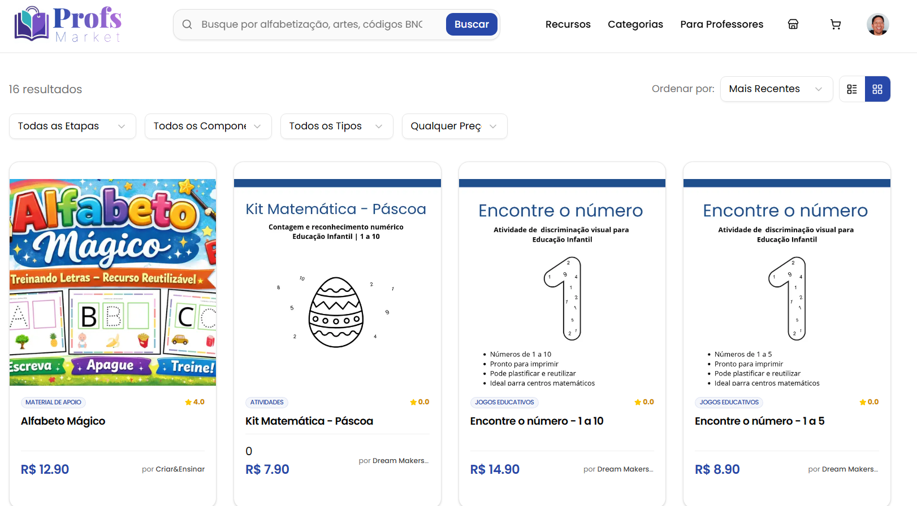Switch results to list view
Screen dimensions: 917x506
click(x=852, y=89)
